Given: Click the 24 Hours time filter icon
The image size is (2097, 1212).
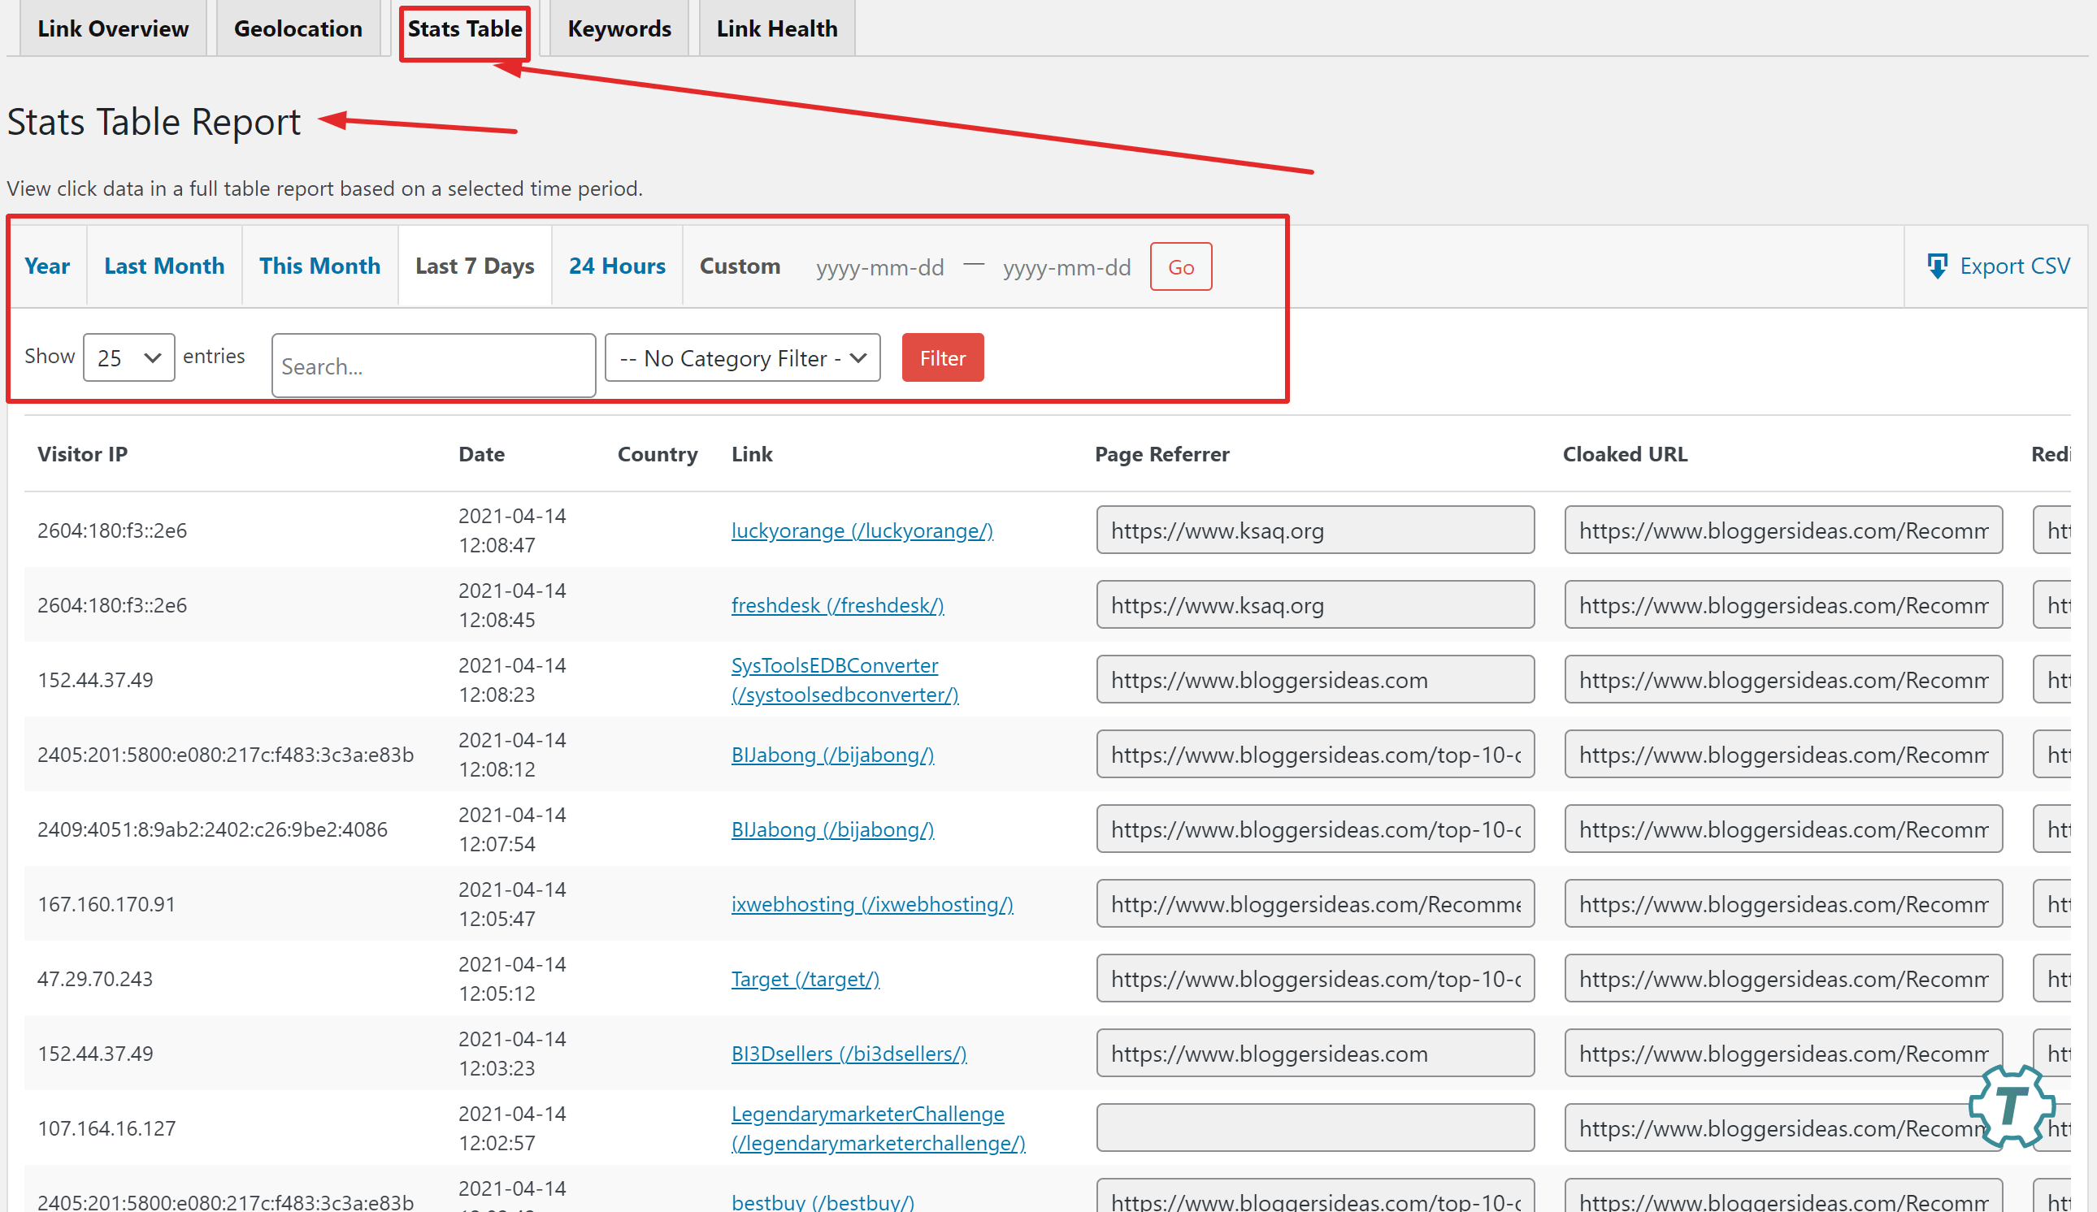Looking at the screenshot, I should [x=616, y=266].
